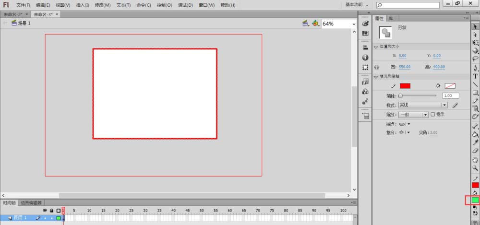This screenshot has width=480, height=225.
Task: Toggle the 提示 hinting checkbox
Action: [x=433, y=115]
